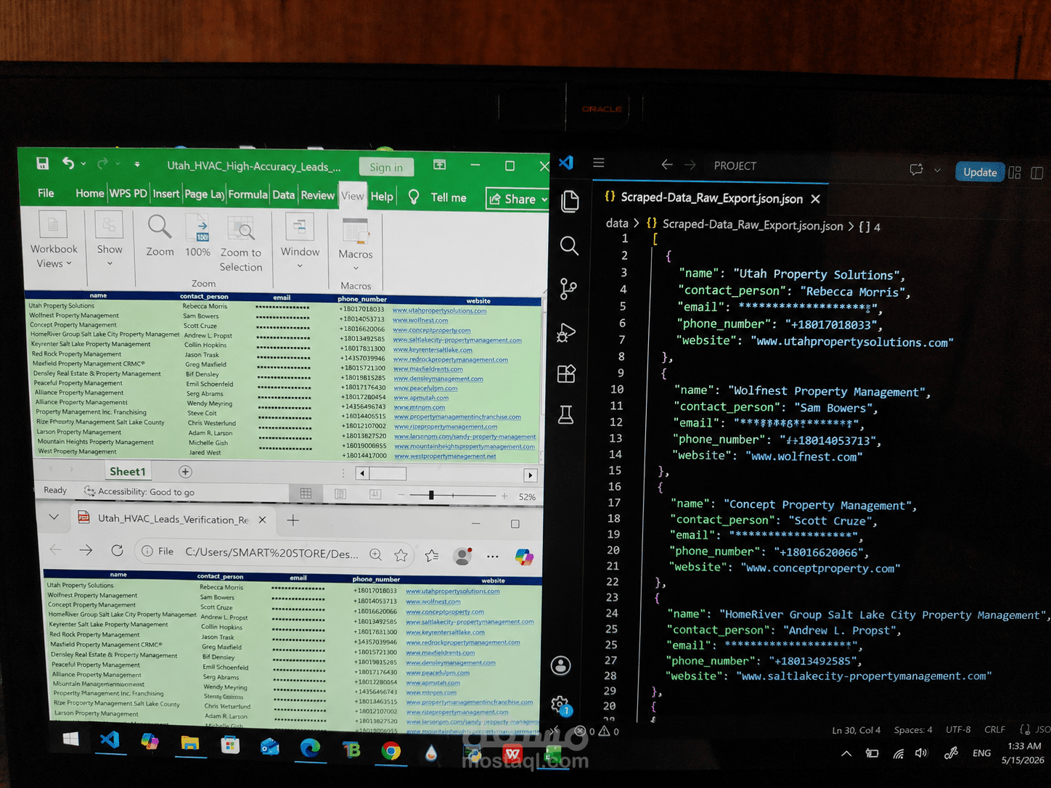Open the Formulas ribbon tab
Image resolution: width=1051 pixels, height=788 pixels.
pyautogui.click(x=248, y=194)
